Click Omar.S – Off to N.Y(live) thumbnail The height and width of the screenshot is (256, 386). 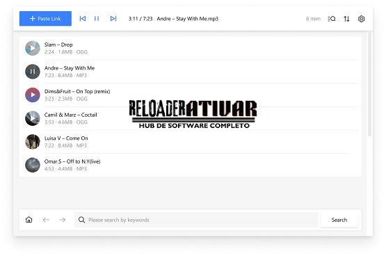(x=33, y=165)
